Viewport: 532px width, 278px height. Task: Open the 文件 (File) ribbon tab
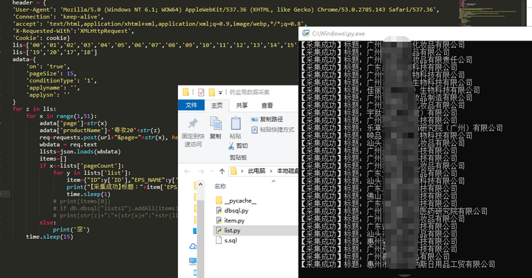click(x=191, y=105)
